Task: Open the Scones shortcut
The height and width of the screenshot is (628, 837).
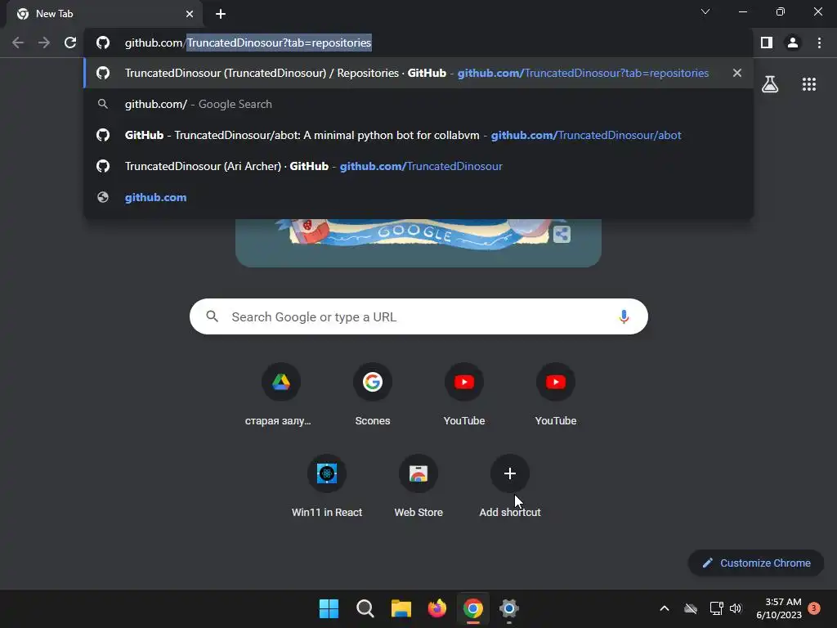Action: point(373,393)
